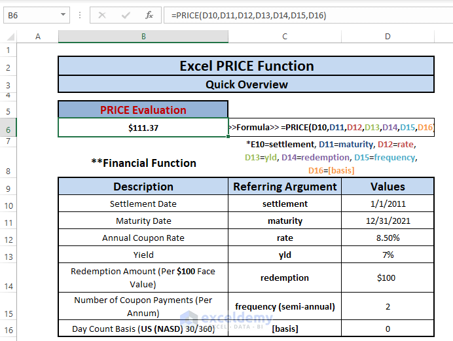Screen dimensions: 453x341
Task: Click the 'Description' table header
Action: coord(143,187)
